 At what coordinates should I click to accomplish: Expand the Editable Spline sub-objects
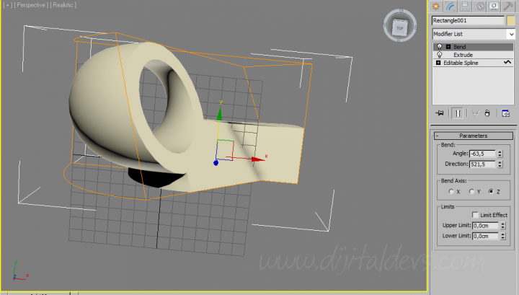click(x=438, y=63)
